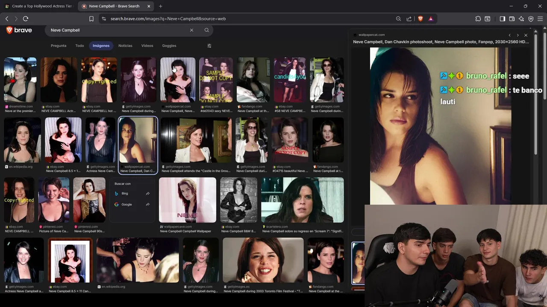Click the share arrow next to Bing

(x=148, y=194)
